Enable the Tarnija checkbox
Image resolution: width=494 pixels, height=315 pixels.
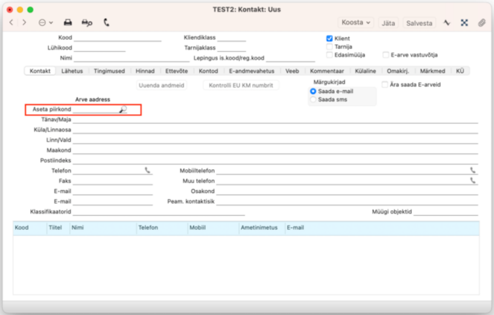[329, 47]
